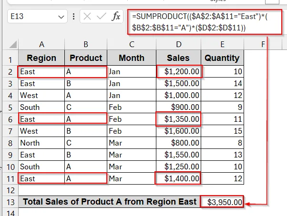Select row 13 header
The width and height of the screenshot is (287, 216).
click(x=10, y=202)
